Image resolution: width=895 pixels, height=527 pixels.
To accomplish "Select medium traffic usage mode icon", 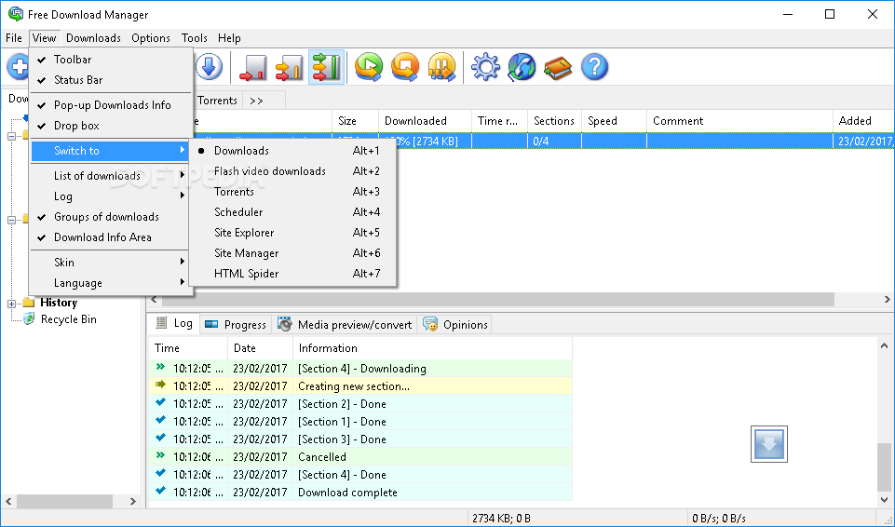I will 290,67.
